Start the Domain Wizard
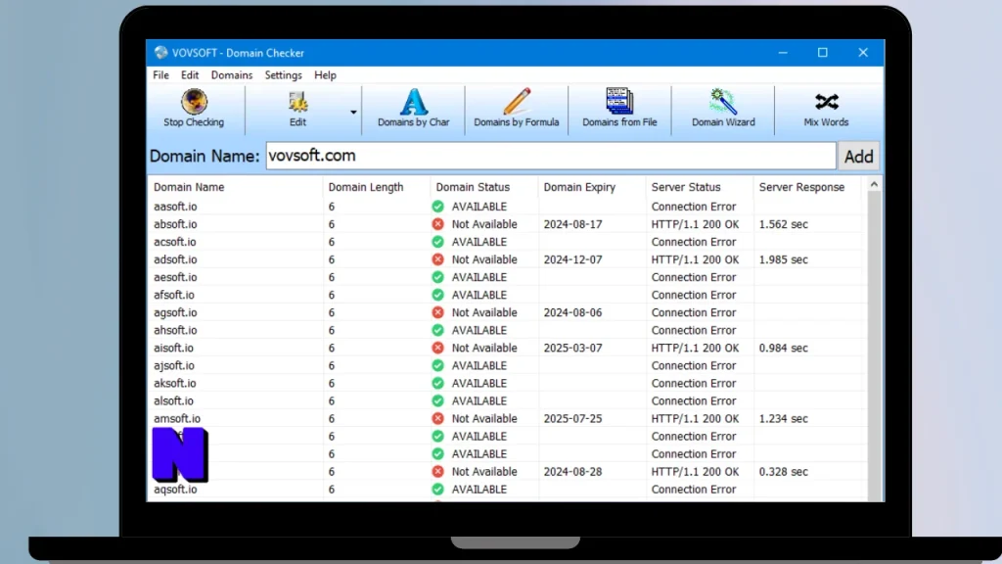 point(723,108)
